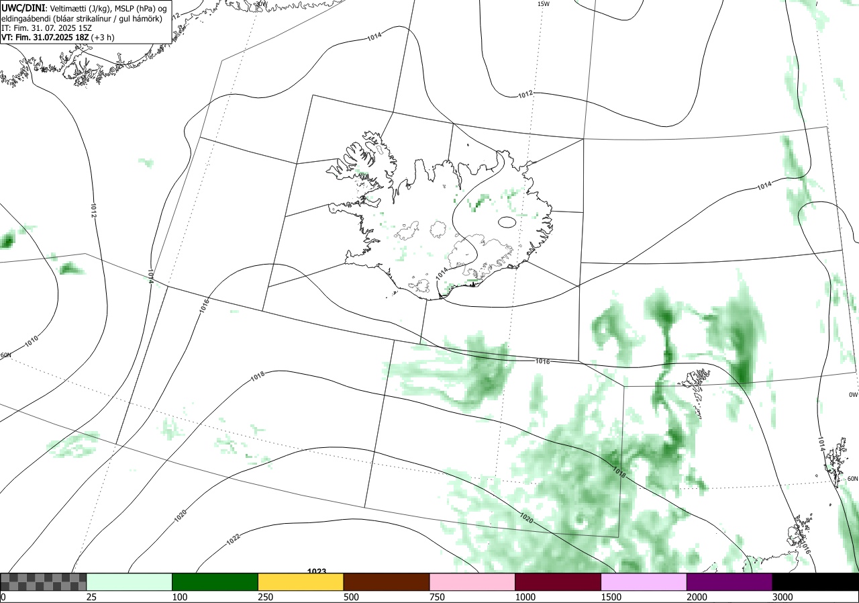Click the "1022" isobar label
Screen dimensions: 859x603
[x=233, y=539]
